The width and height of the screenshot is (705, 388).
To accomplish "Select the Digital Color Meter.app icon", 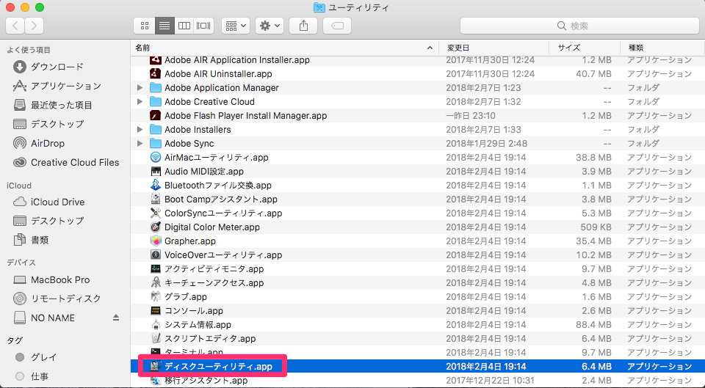I will (156, 227).
